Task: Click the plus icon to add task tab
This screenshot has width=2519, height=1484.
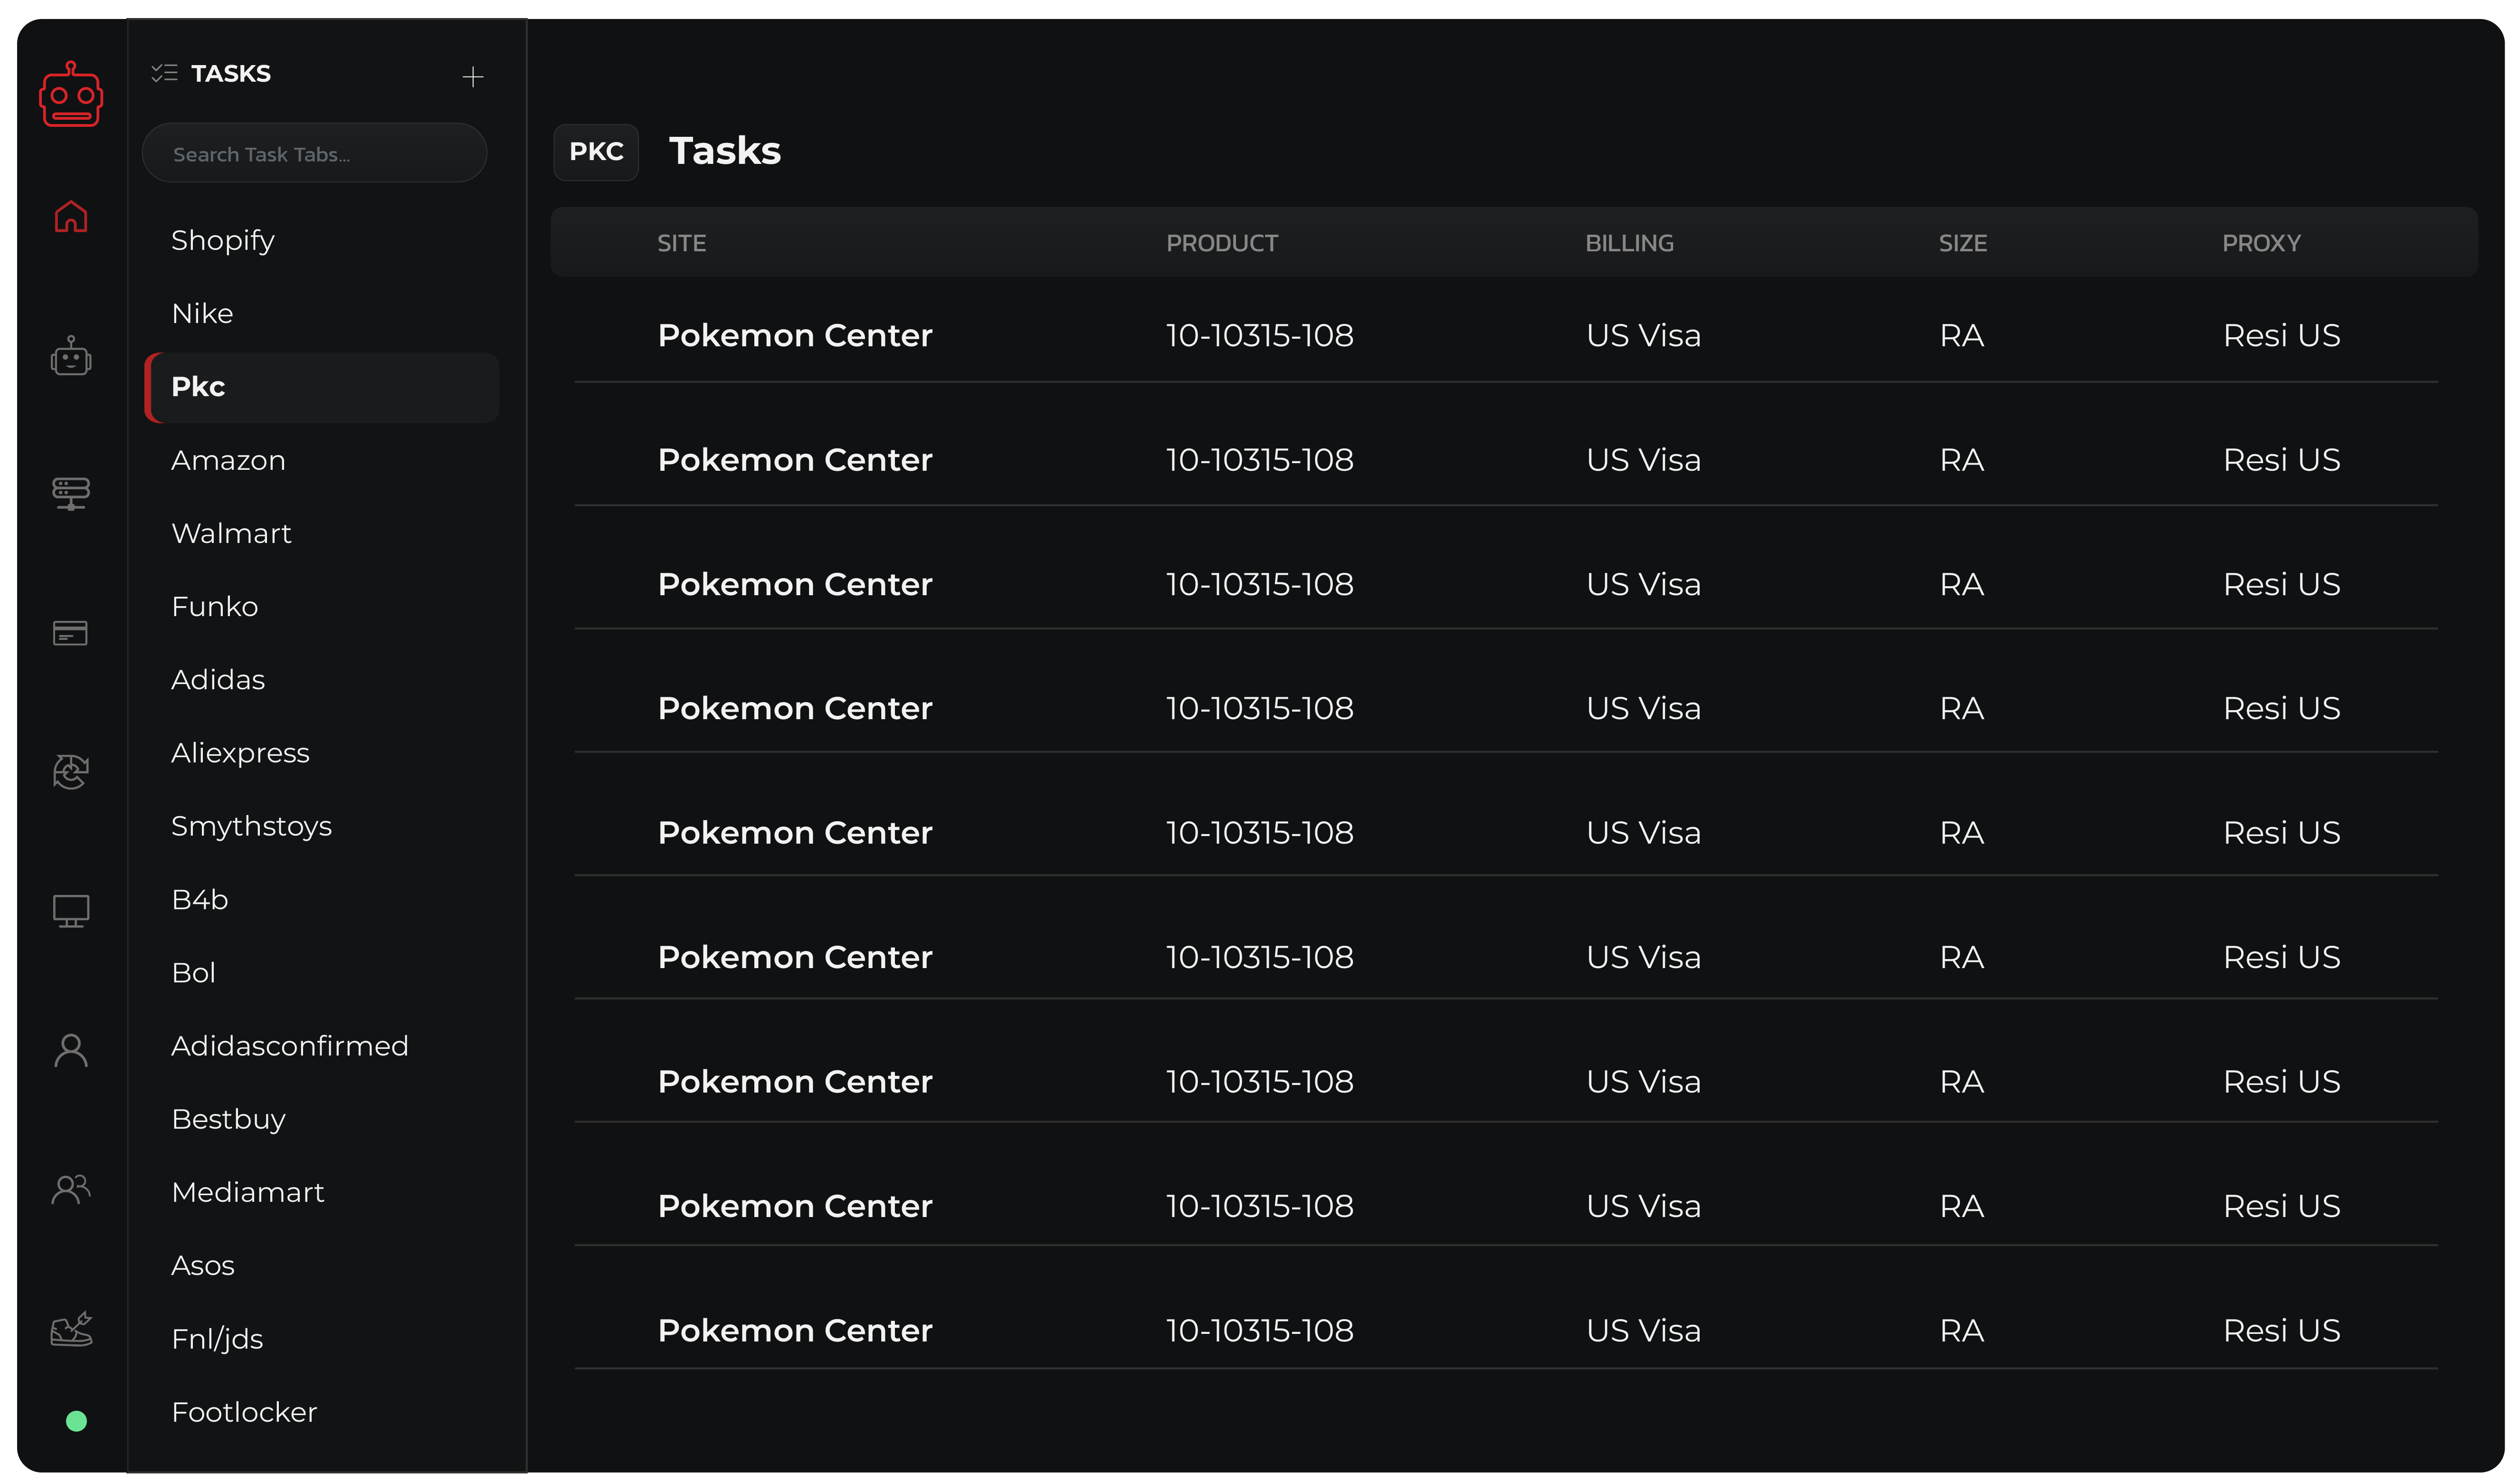Action: [473, 77]
